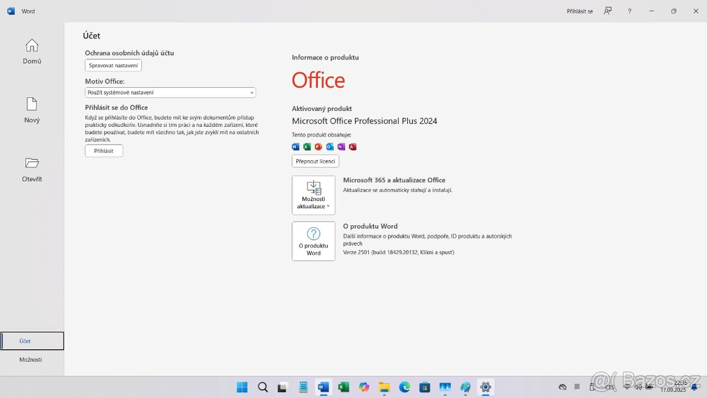The height and width of the screenshot is (398, 707).
Task: Expand the Motiv Office theme dropdown
Action: [x=170, y=93]
